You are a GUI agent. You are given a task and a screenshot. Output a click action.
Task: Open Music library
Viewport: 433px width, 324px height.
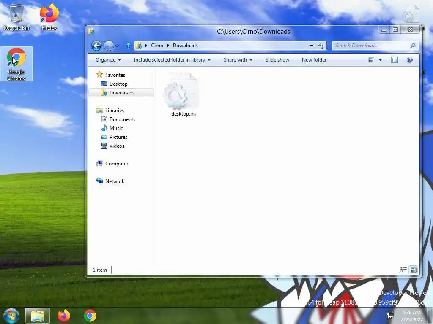pyautogui.click(x=116, y=128)
